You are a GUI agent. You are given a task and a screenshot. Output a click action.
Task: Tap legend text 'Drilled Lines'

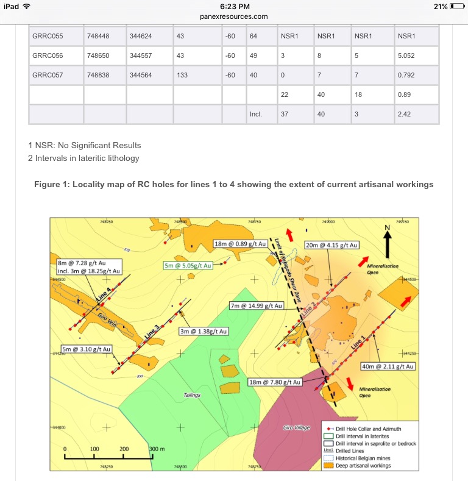point(350,451)
